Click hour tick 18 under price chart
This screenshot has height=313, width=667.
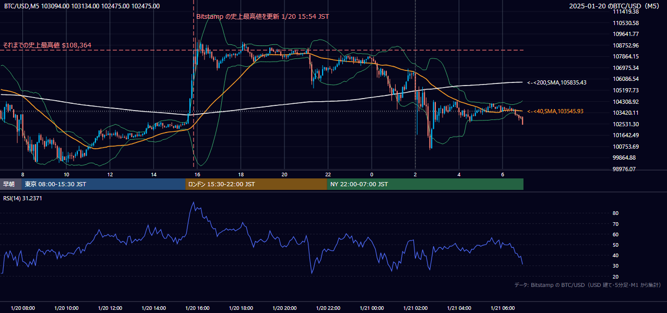tap(241, 174)
